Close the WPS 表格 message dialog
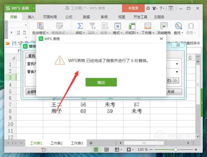 [x=161, y=39]
